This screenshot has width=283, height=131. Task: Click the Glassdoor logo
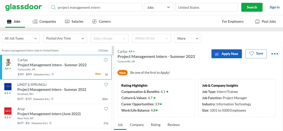pyautogui.click(x=23, y=7)
